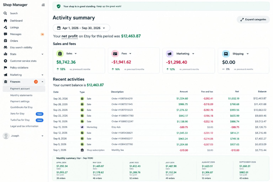273x182 pixels.
Task: Click the binoculars Etsy search visibility icon
Action: (x=5, y=47)
